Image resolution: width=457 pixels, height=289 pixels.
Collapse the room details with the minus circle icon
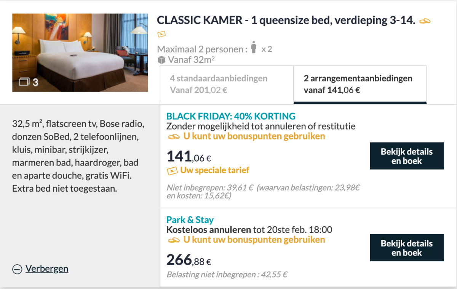pyautogui.click(x=17, y=269)
